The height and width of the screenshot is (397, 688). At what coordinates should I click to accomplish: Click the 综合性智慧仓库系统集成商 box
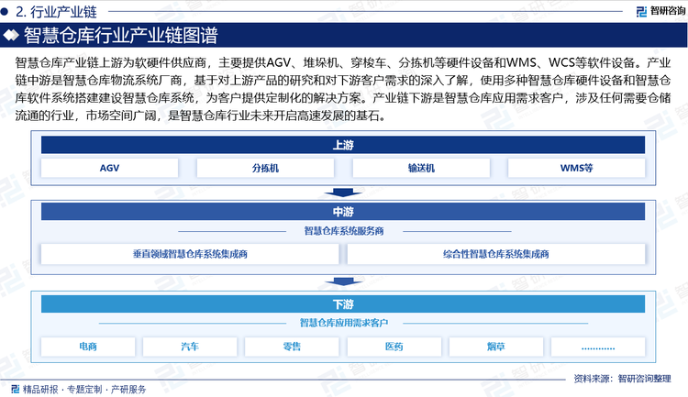(496, 254)
